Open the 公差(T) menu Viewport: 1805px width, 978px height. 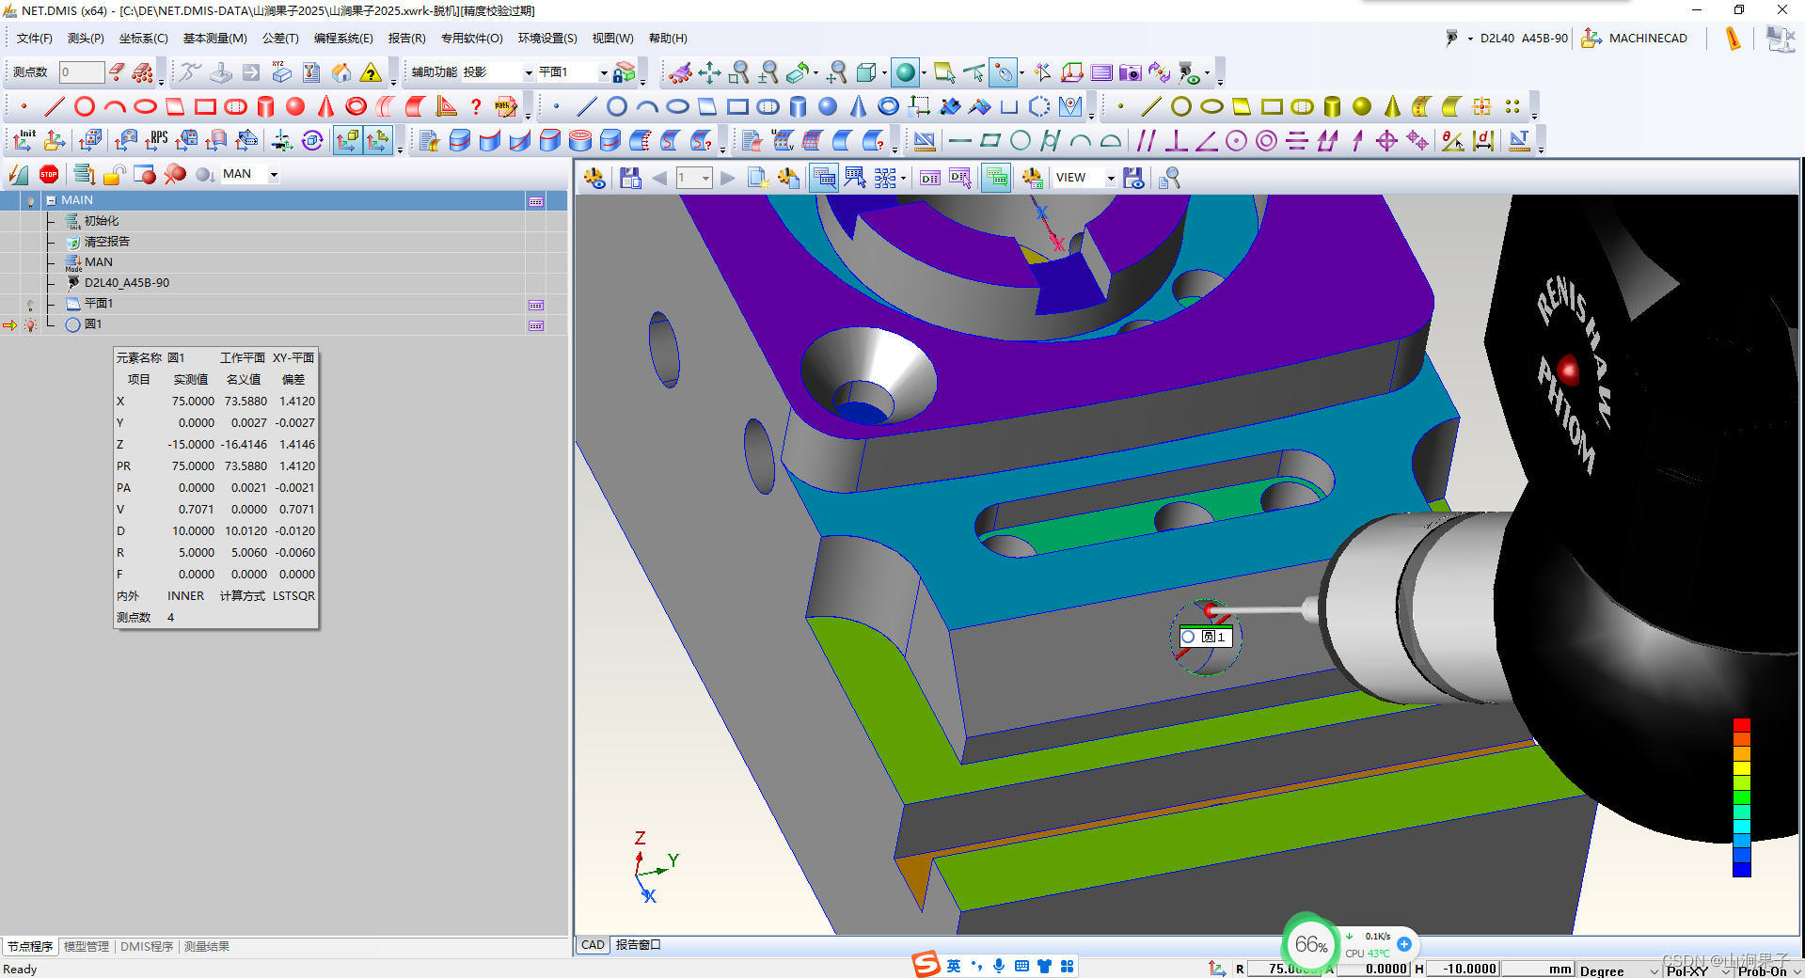click(280, 39)
